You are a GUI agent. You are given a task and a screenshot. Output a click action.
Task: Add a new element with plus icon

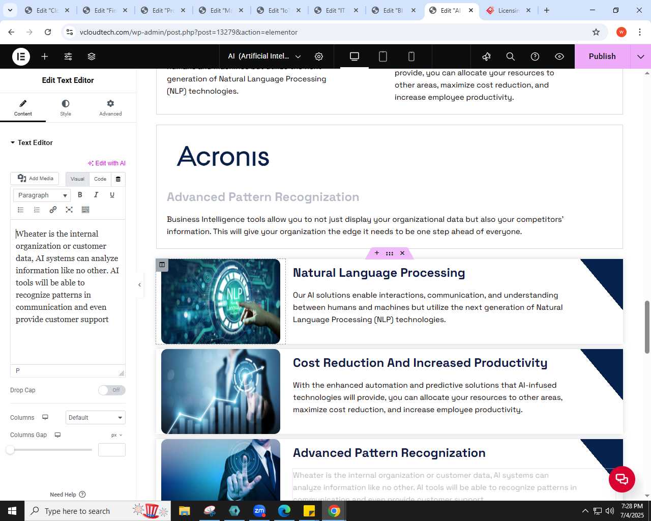click(45, 56)
